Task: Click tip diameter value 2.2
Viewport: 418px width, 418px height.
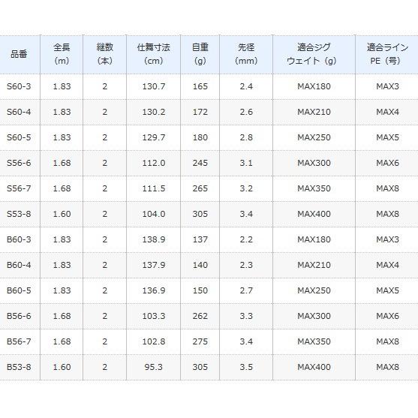Action: tap(246, 239)
